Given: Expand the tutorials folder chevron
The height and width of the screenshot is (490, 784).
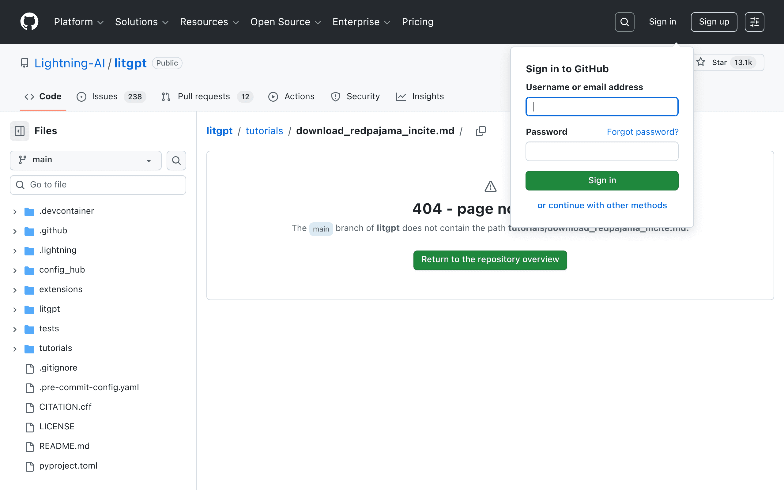Looking at the screenshot, I should coord(15,349).
